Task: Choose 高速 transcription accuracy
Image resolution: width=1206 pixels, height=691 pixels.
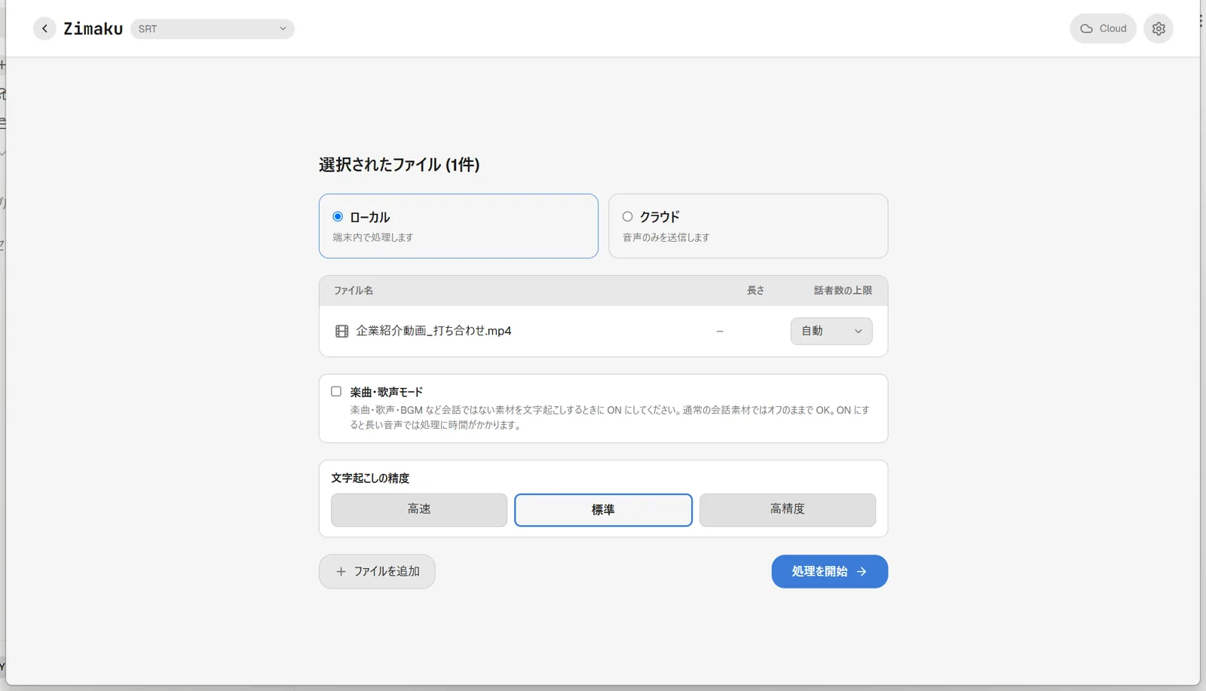Action: 419,509
